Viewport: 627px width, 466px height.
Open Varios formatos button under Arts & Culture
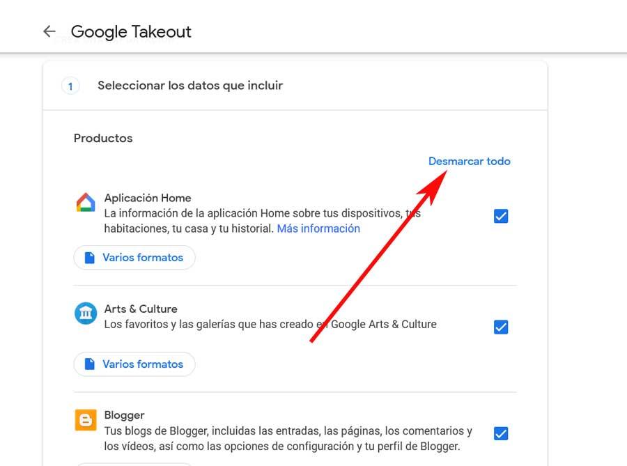(134, 364)
